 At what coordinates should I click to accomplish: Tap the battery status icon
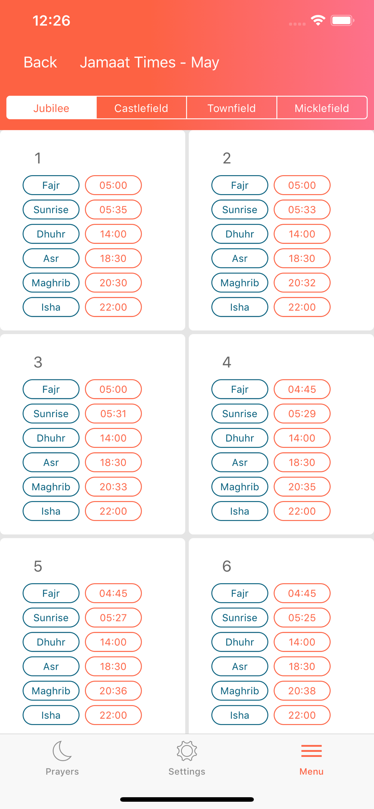click(x=342, y=20)
